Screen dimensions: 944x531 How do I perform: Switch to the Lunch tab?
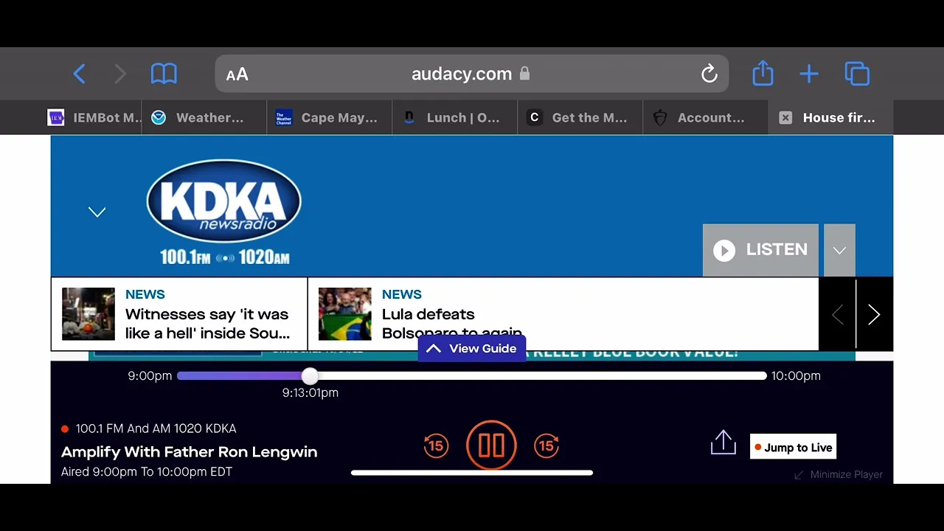[x=455, y=117]
